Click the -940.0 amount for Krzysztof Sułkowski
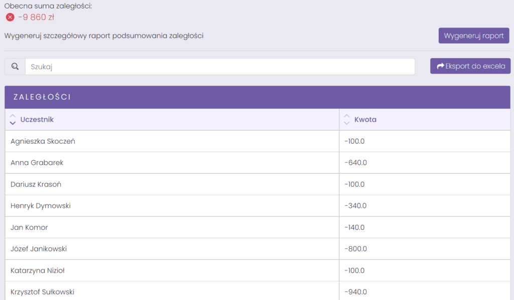This screenshot has width=514, height=300. [x=356, y=292]
